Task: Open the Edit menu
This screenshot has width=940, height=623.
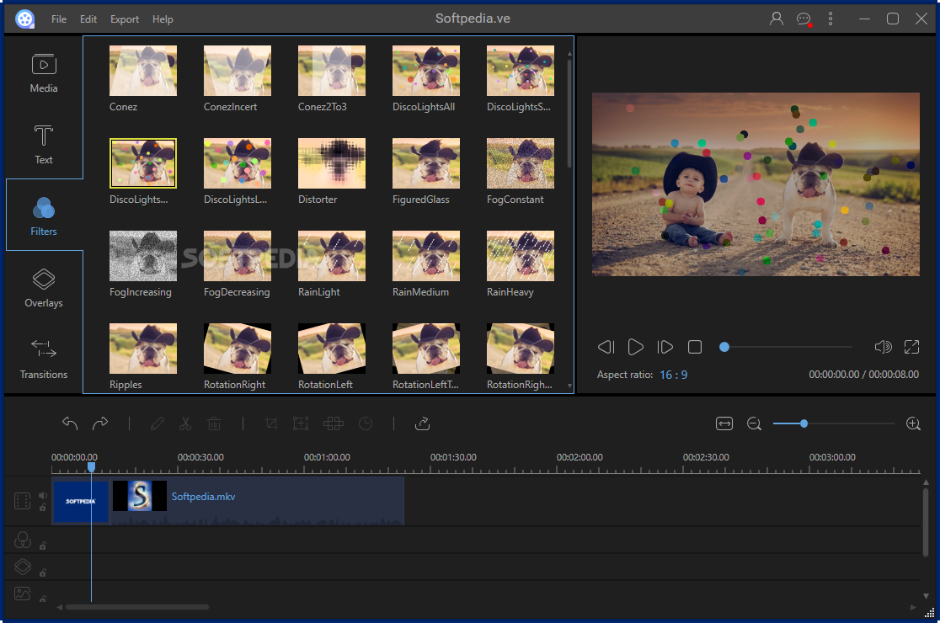Action: point(88,19)
